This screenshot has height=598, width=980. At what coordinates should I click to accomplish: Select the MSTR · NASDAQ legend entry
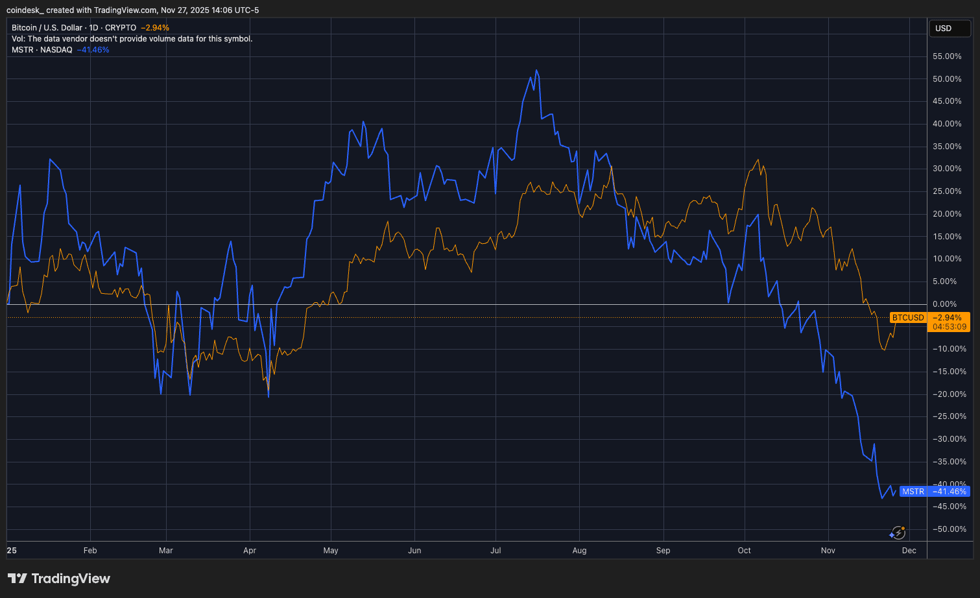coord(42,50)
